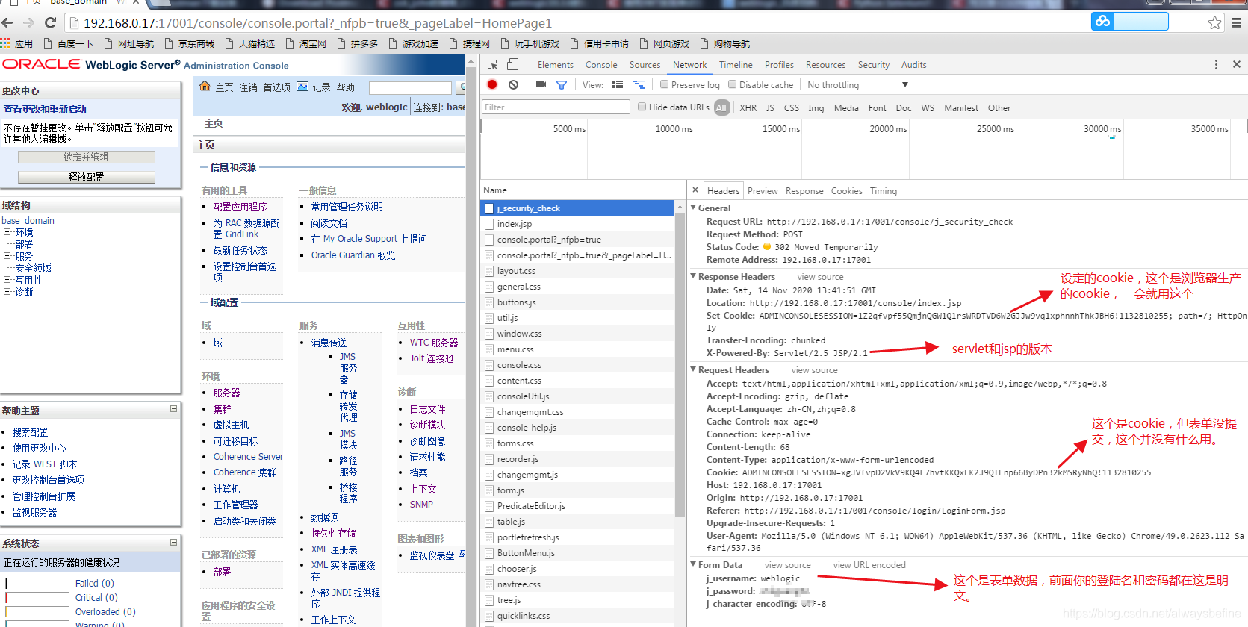Activate DevTools inspect element picker
1248x627 pixels.
[493, 65]
